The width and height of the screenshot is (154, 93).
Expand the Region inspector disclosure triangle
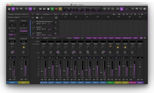pos(8,14)
